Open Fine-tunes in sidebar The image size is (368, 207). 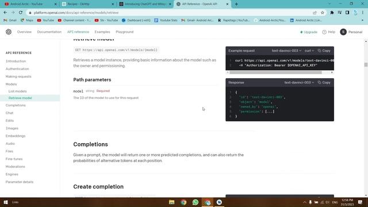point(14,159)
